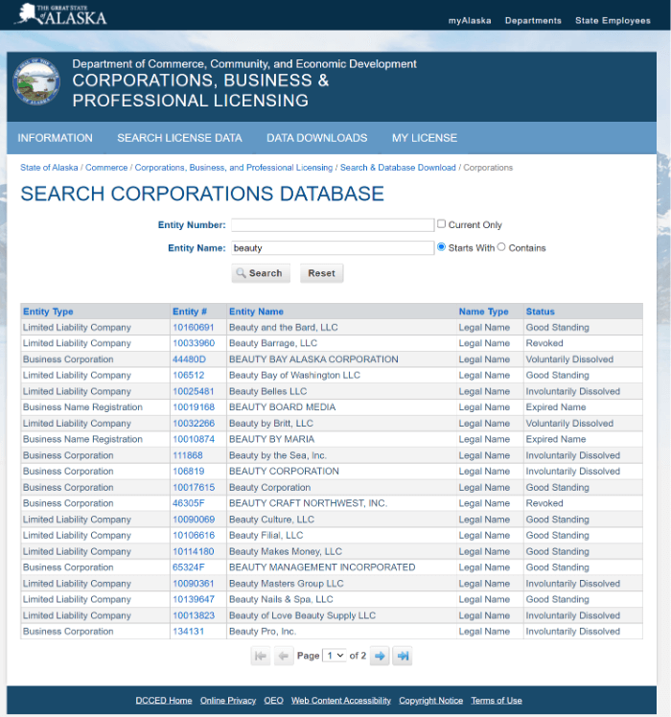The width and height of the screenshot is (671, 717).
Task: Open entity number 10114180
Action: coord(193,551)
